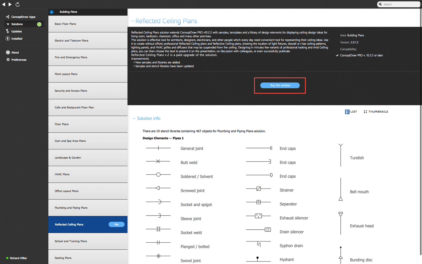Click the Buy this solution button
The width and height of the screenshot is (422, 264).
280,85
